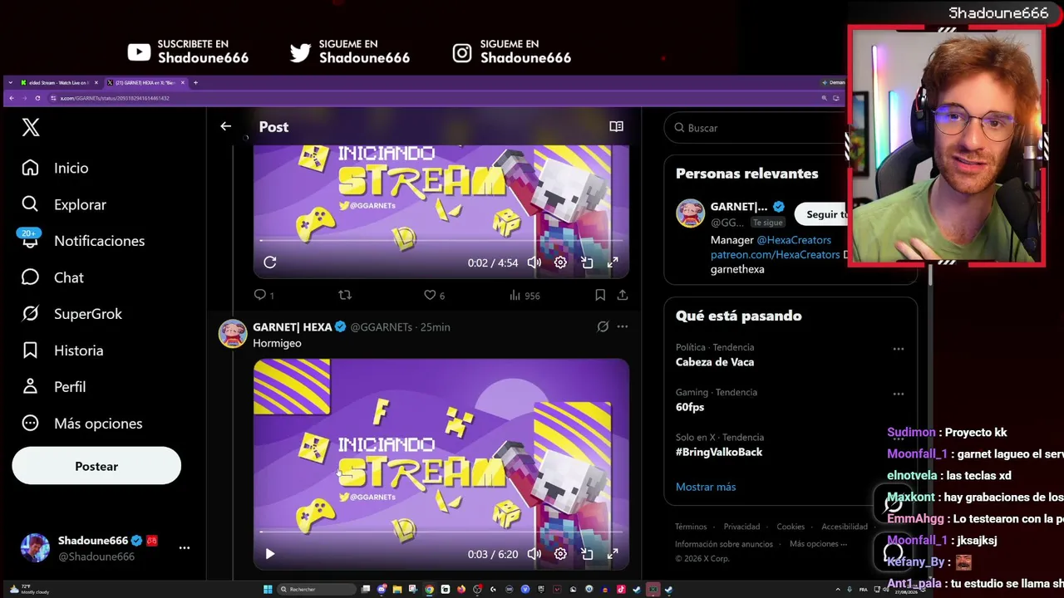Open settings gear on the 4:54 video
Viewport: 1064px width, 598px height.
pyautogui.click(x=560, y=262)
